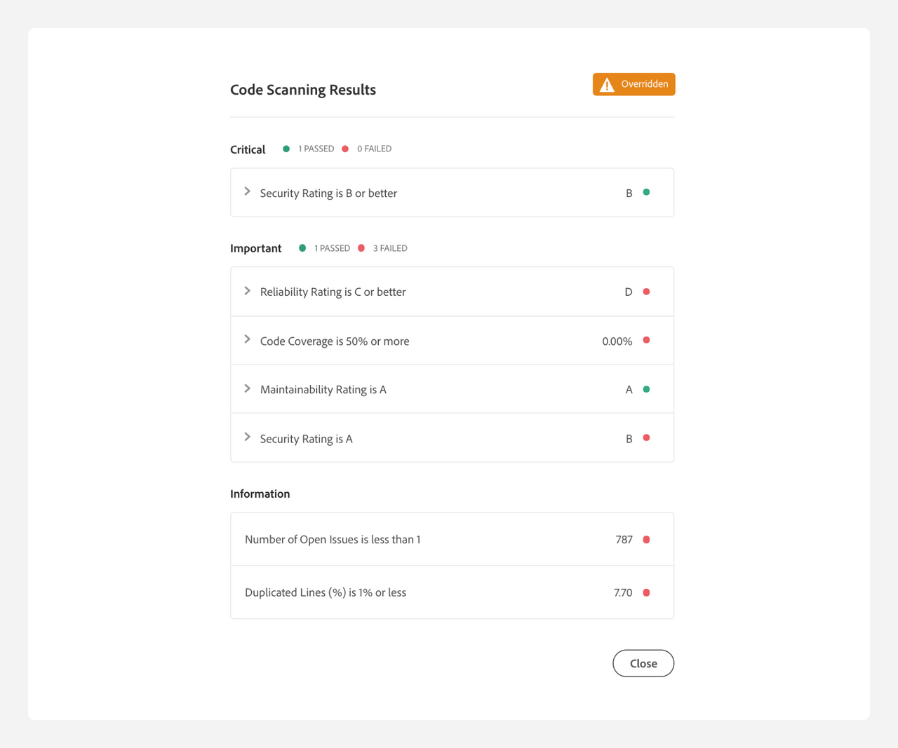Expand Maintainability Rating is A chevron
The height and width of the screenshot is (748, 898).
point(247,388)
